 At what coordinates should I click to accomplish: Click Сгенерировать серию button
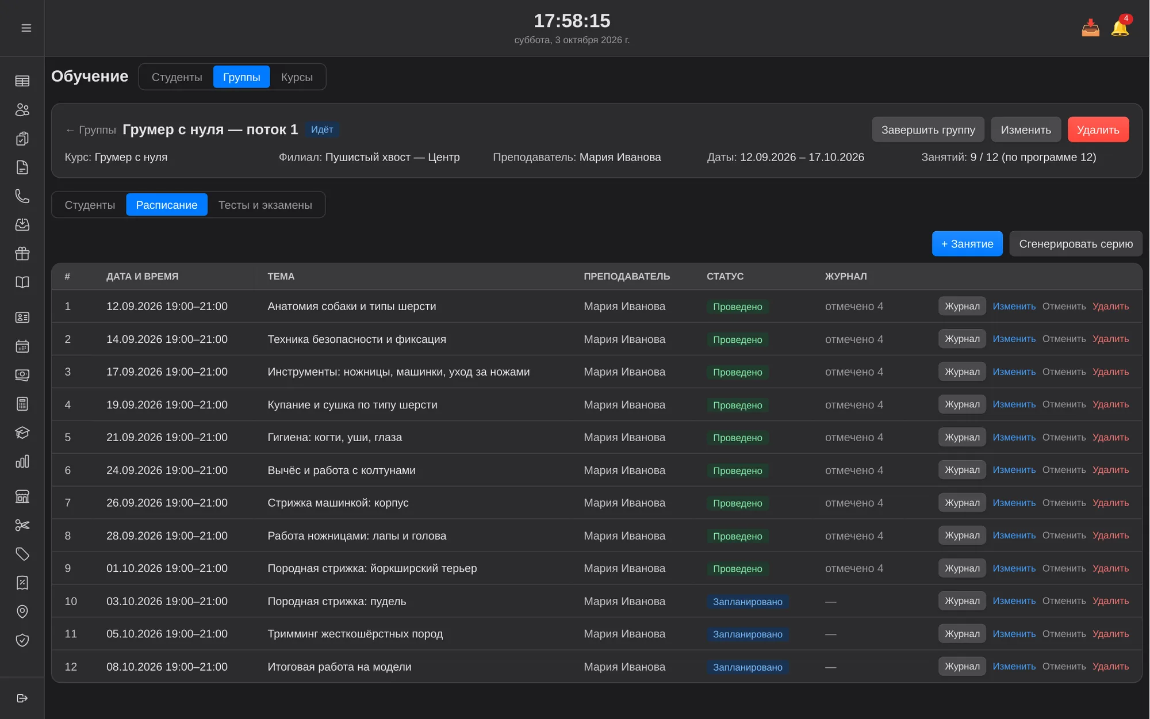coord(1076,244)
